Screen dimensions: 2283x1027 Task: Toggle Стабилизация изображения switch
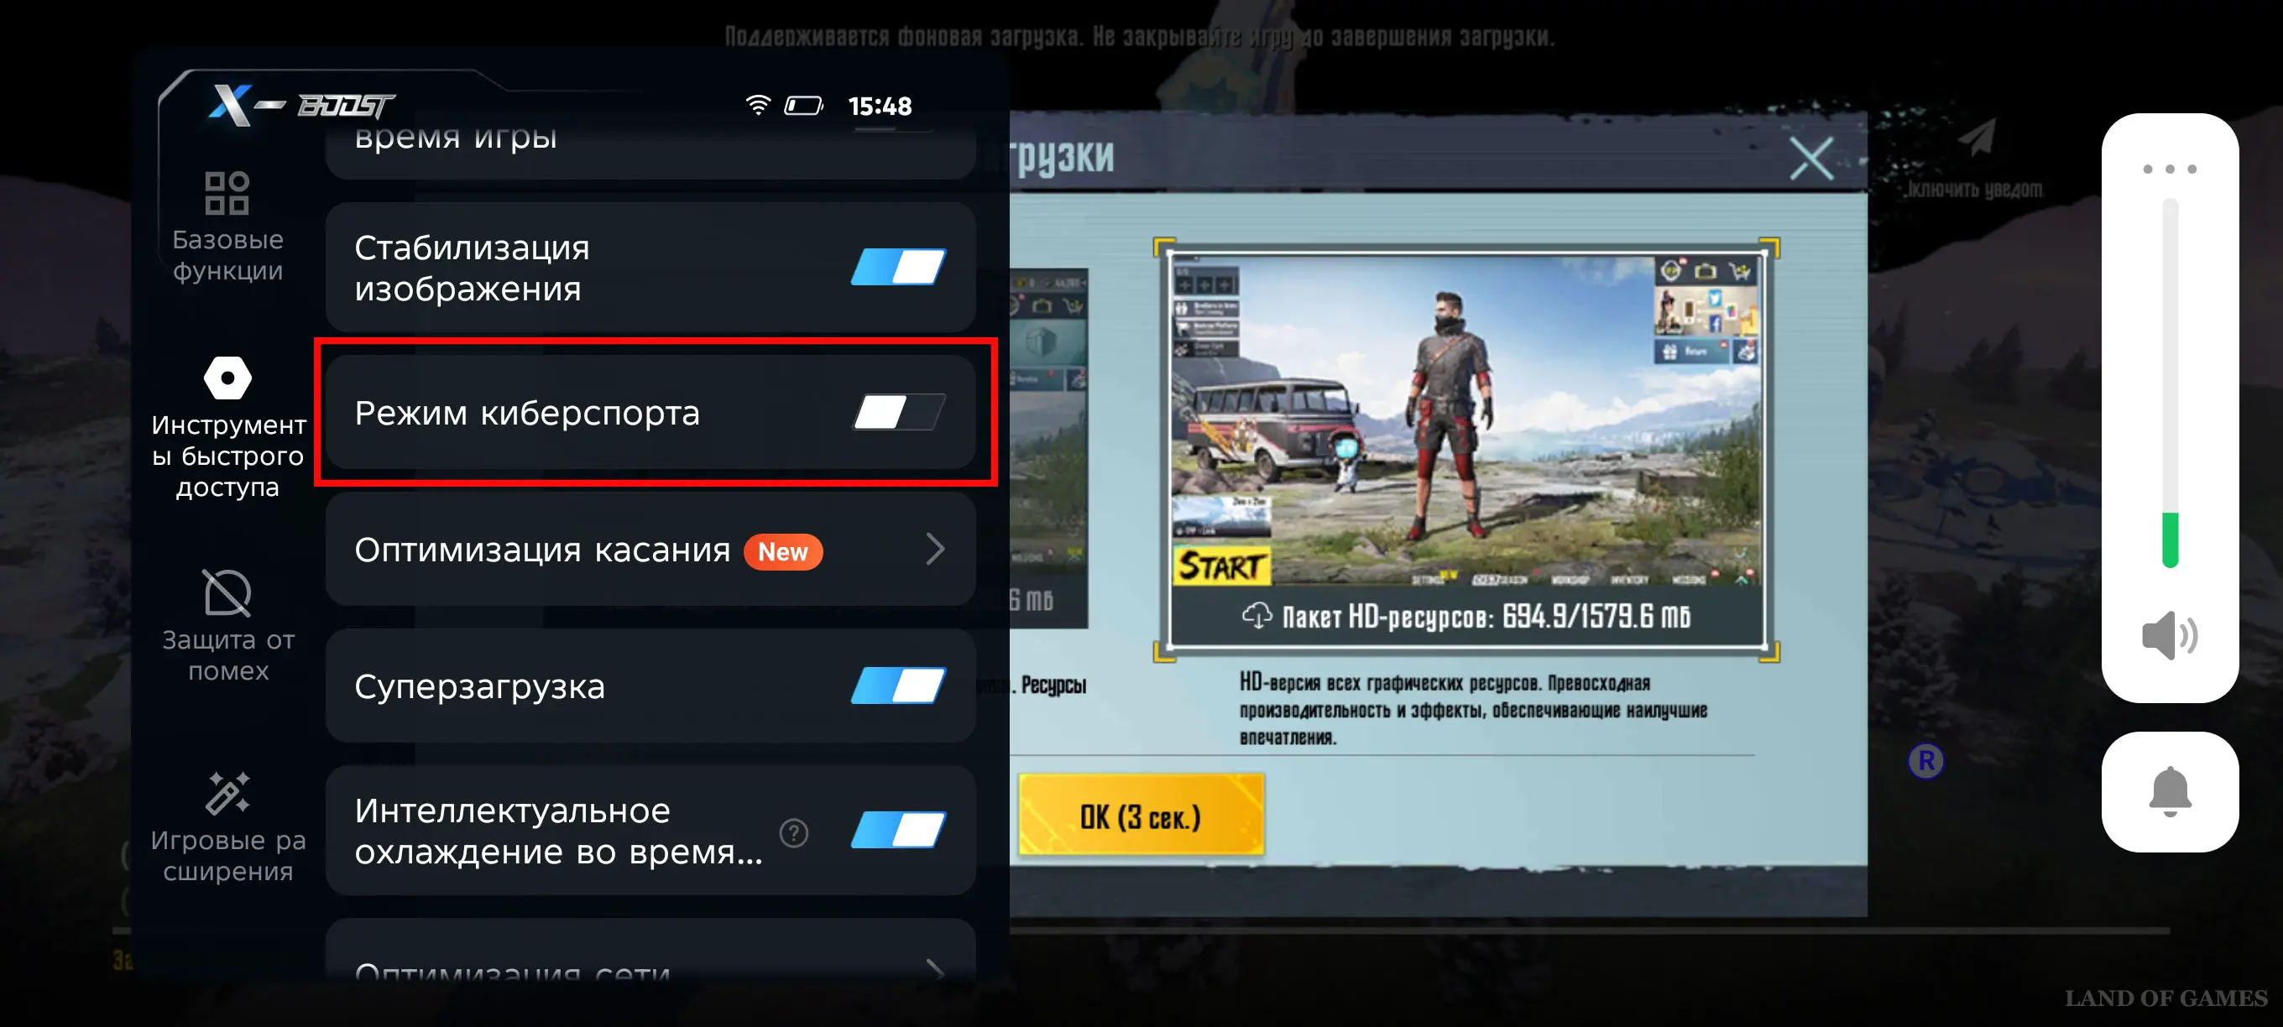[x=898, y=267]
